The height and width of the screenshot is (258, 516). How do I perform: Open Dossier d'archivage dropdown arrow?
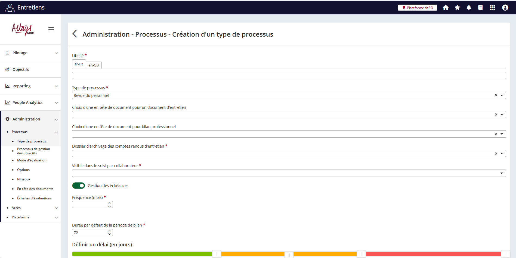(x=502, y=154)
